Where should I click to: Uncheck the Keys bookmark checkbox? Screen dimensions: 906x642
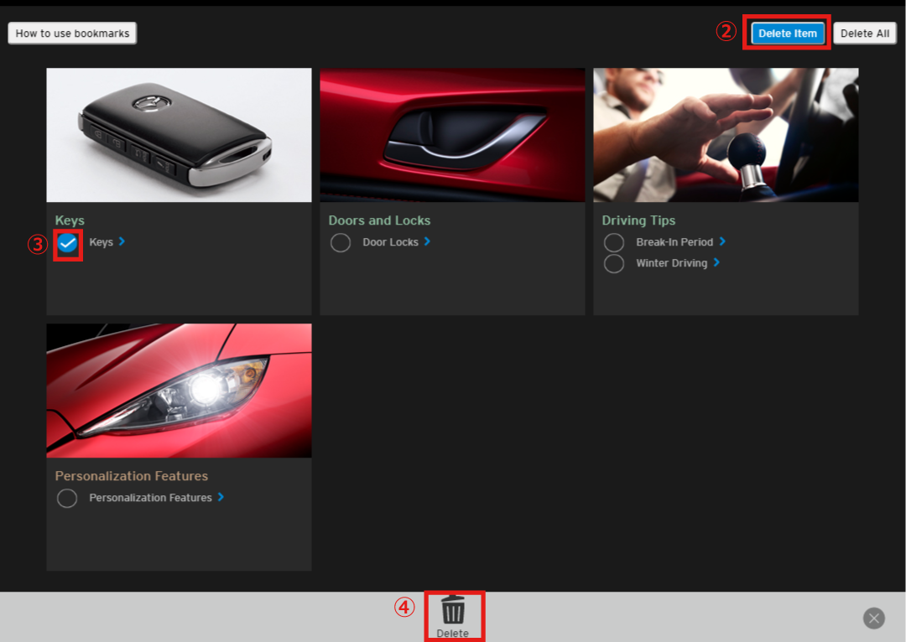click(x=67, y=243)
